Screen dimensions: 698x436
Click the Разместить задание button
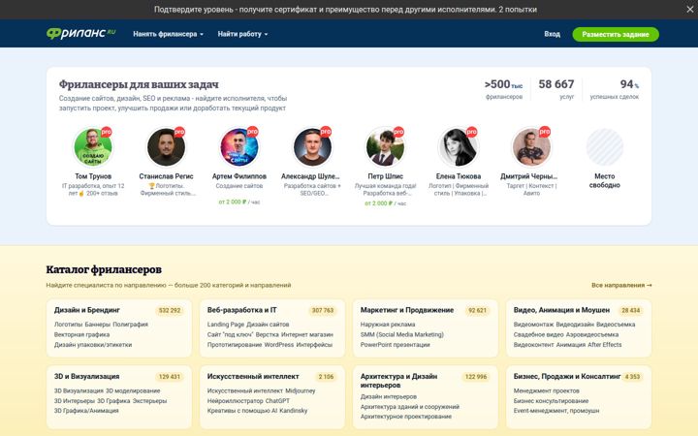click(x=616, y=34)
